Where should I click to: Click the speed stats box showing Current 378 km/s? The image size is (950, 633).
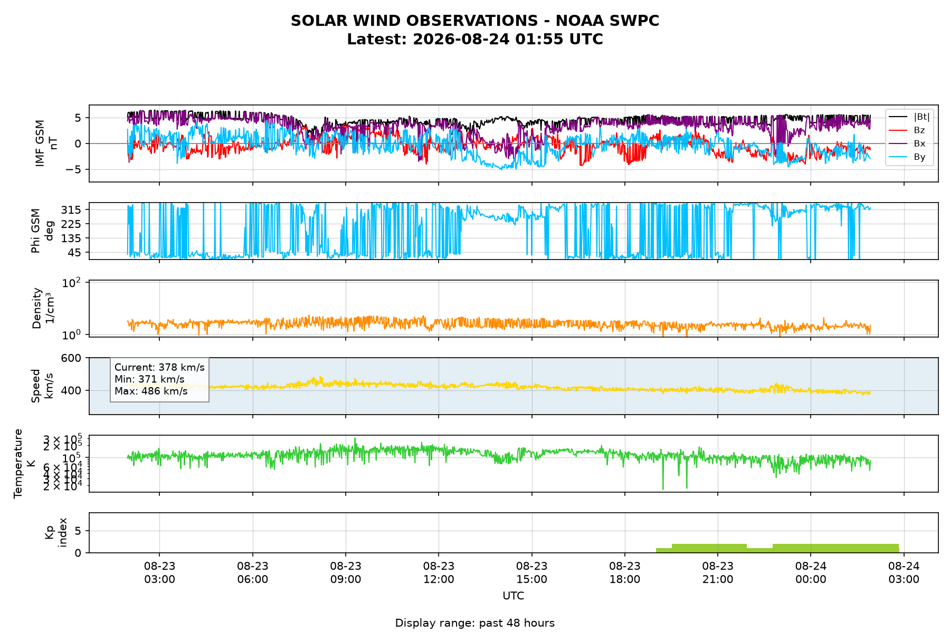point(159,379)
